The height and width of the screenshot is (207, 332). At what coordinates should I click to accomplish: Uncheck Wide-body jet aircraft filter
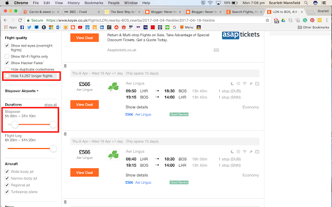pyautogui.click(x=7, y=171)
